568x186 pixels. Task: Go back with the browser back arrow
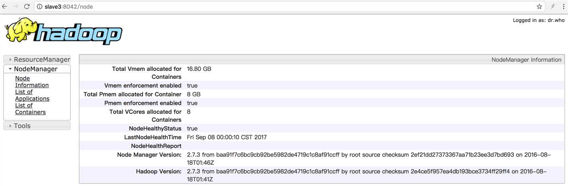(4, 6)
